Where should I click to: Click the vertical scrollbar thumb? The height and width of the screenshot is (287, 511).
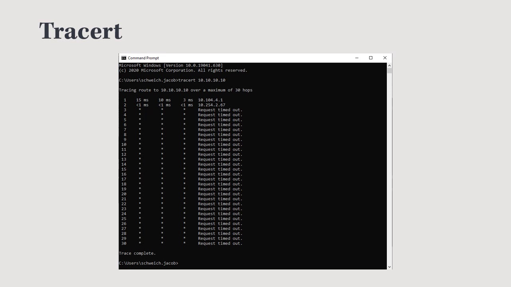389,71
